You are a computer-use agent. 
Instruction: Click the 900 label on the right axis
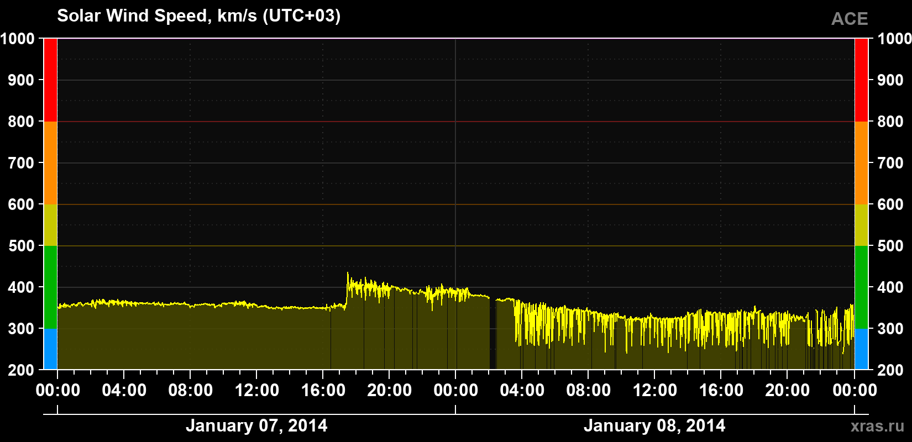click(891, 80)
